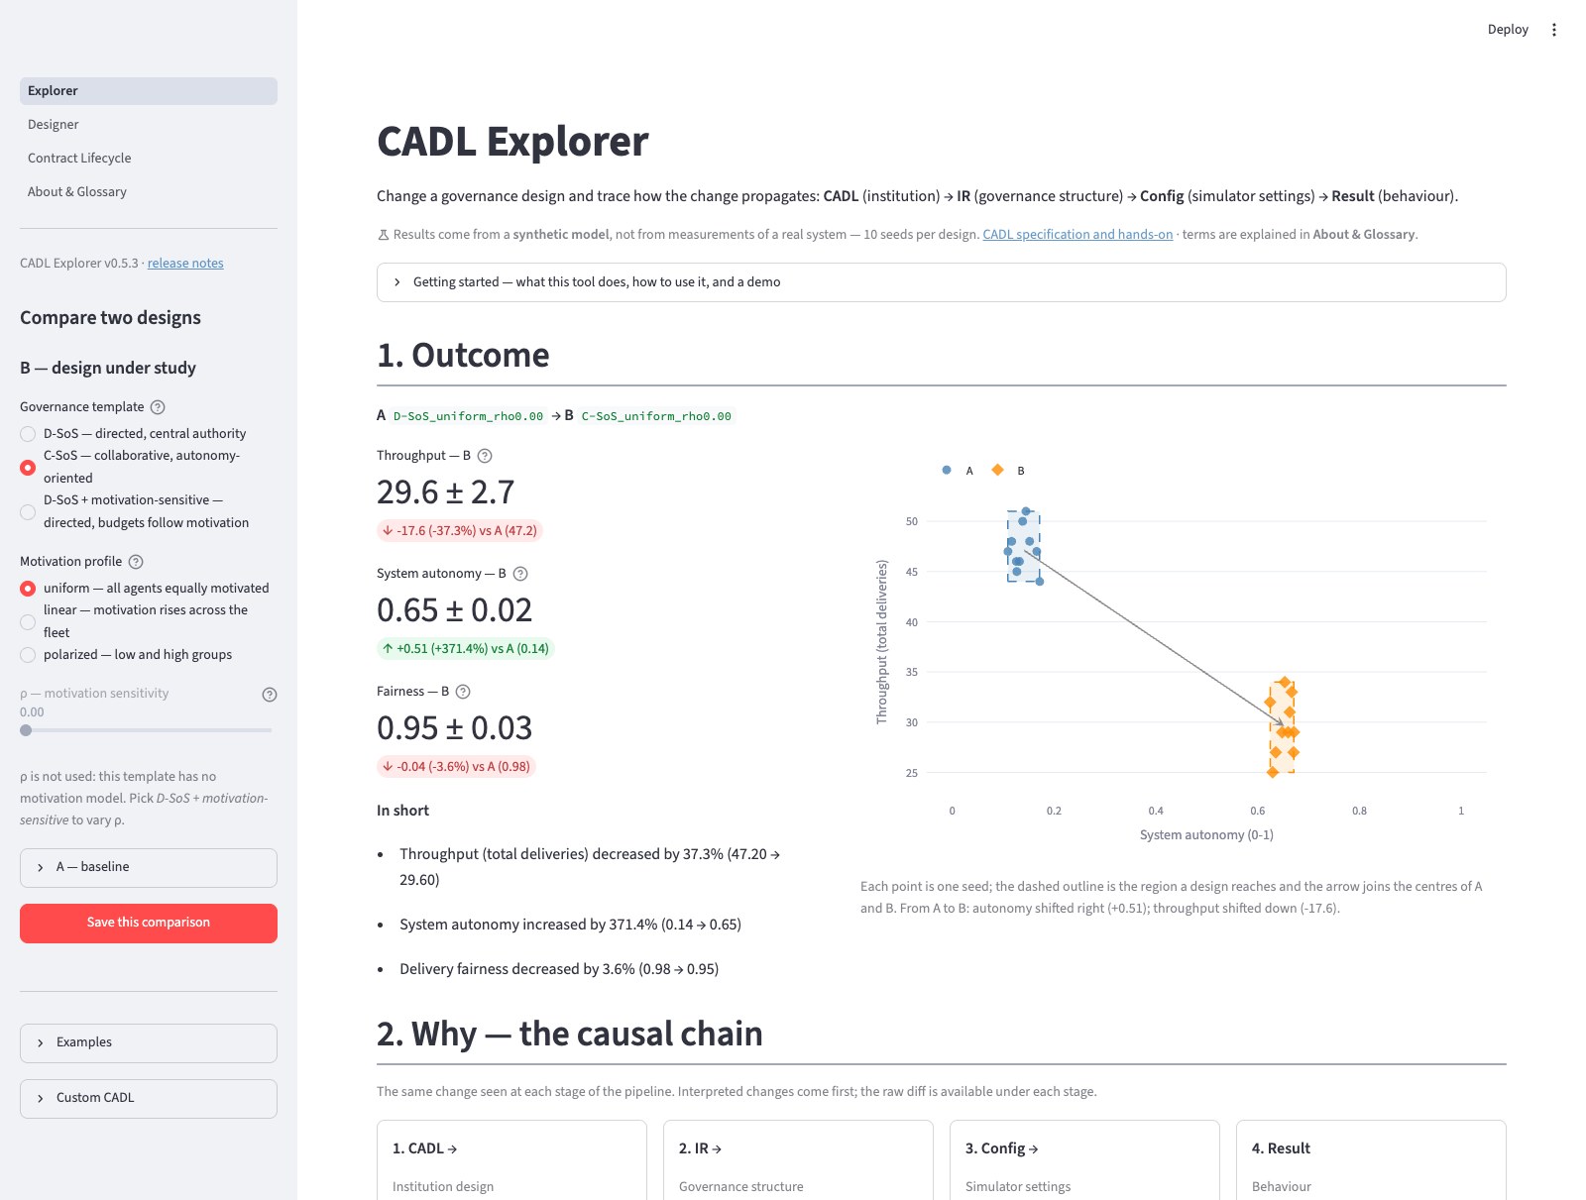This screenshot has height=1200, width=1586.
Task: Click the 3. Config stage card
Action: [x=1084, y=1160]
